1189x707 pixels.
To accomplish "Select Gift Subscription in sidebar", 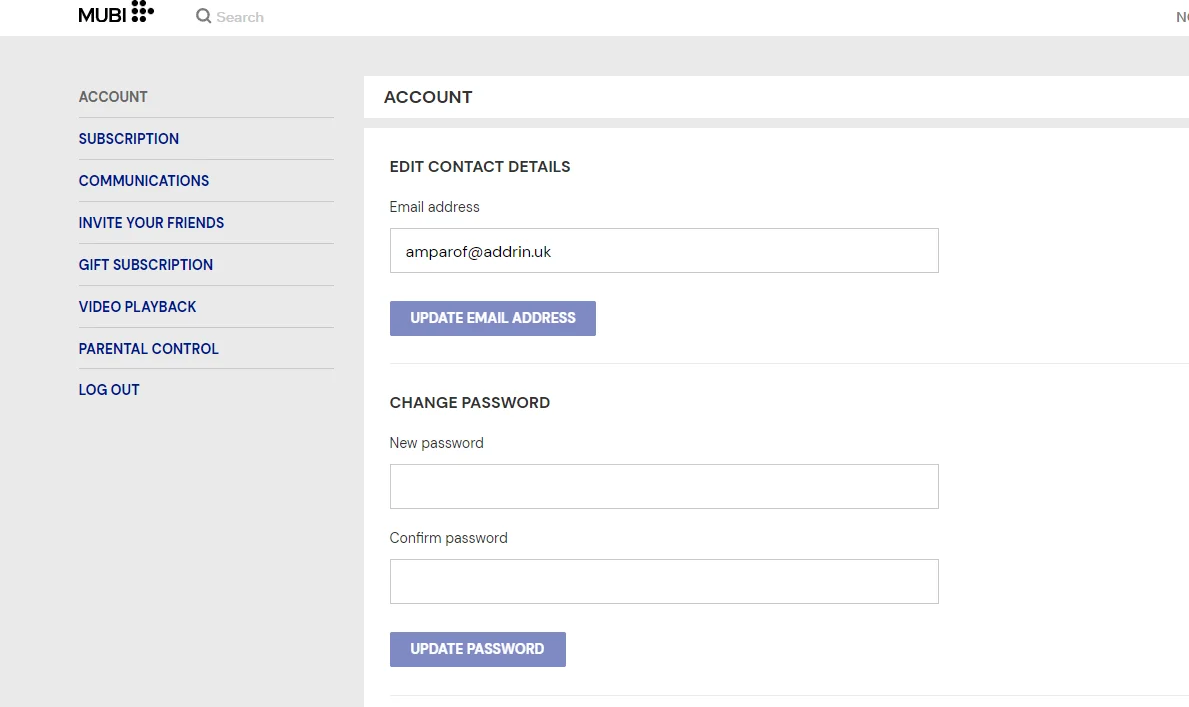I will point(146,265).
